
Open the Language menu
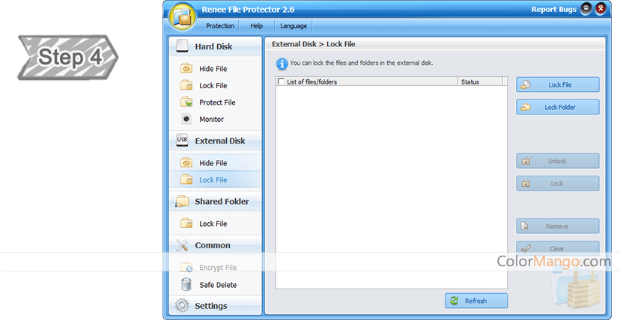294,26
